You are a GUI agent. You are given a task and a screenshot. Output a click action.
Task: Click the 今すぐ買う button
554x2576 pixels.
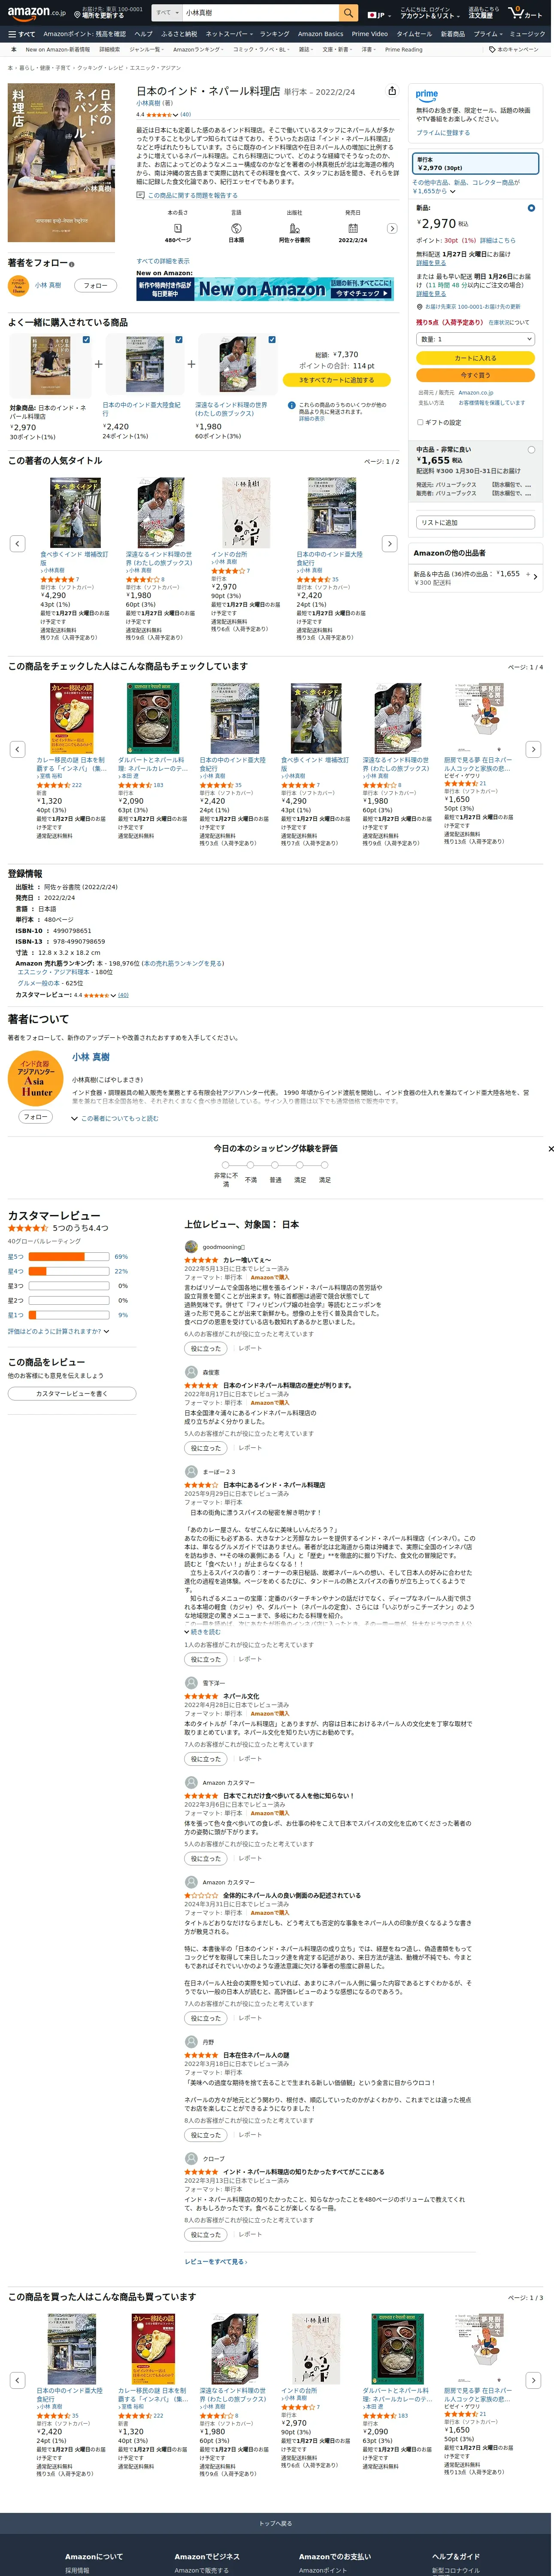tap(476, 375)
